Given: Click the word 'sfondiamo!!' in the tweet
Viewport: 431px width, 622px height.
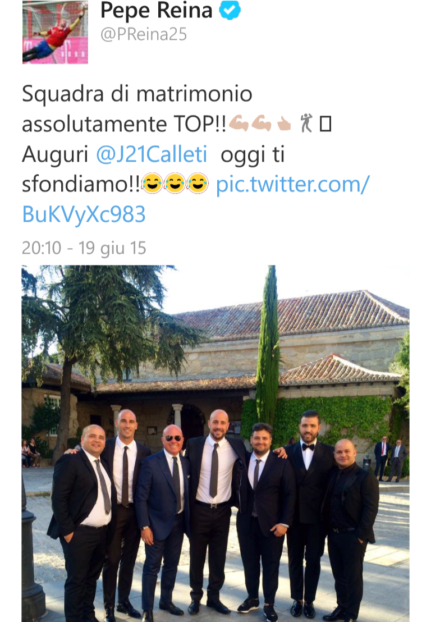Looking at the screenshot, I should [81, 184].
